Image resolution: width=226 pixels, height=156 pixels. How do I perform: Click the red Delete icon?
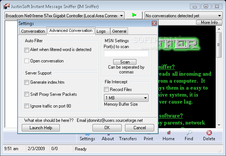click(209, 136)
